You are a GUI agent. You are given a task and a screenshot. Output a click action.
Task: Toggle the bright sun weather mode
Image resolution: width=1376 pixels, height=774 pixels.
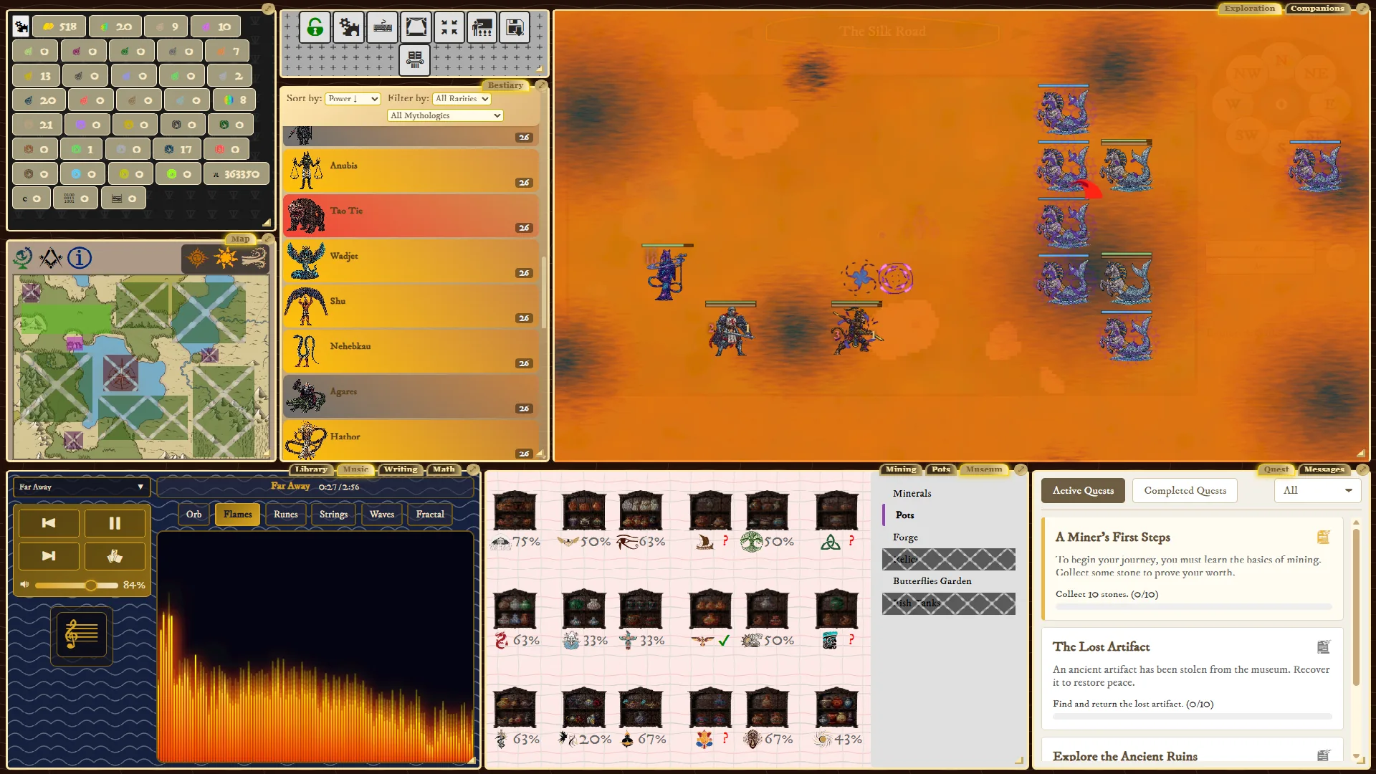pos(225,257)
